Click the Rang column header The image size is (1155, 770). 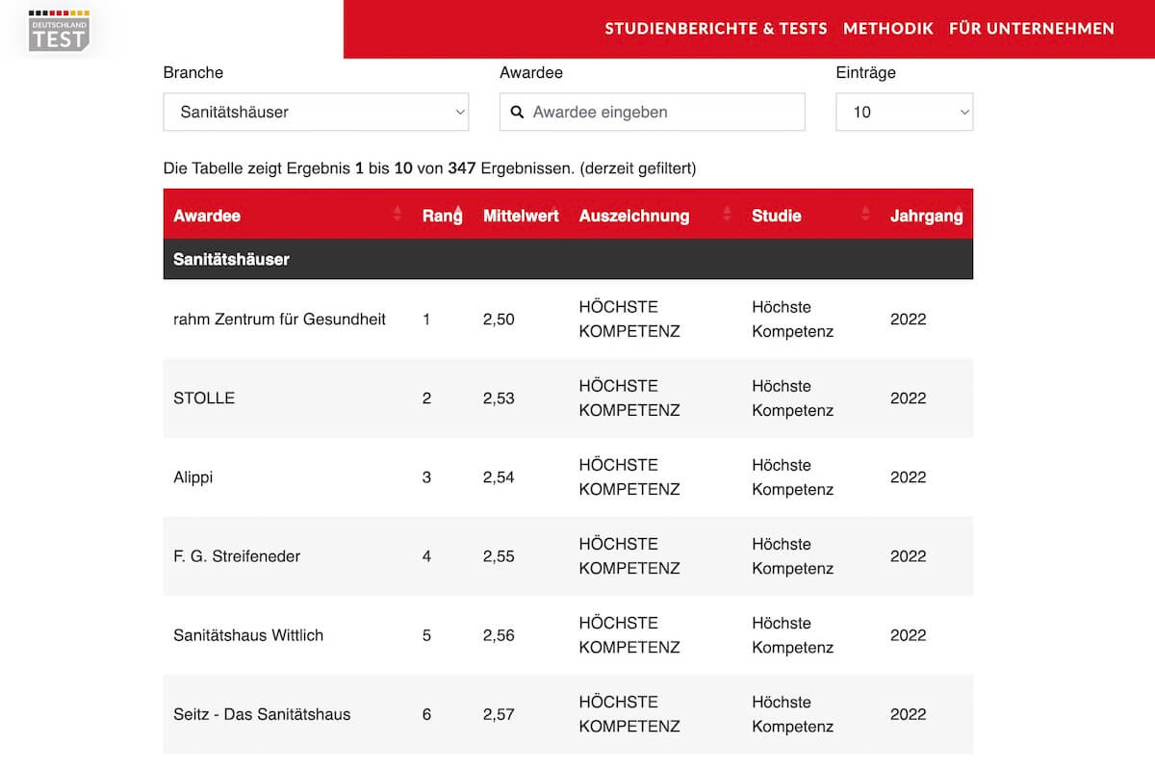point(442,216)
